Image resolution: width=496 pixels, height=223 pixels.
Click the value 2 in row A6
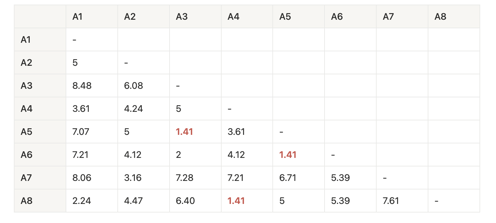[x=178, y=155]
